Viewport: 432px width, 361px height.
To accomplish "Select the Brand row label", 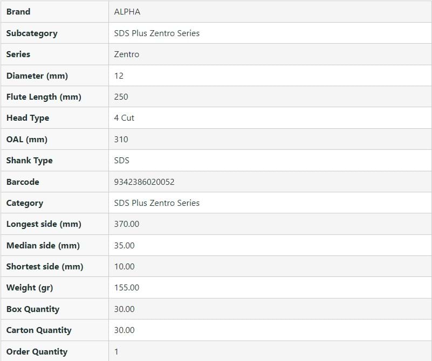I will 18,12.
